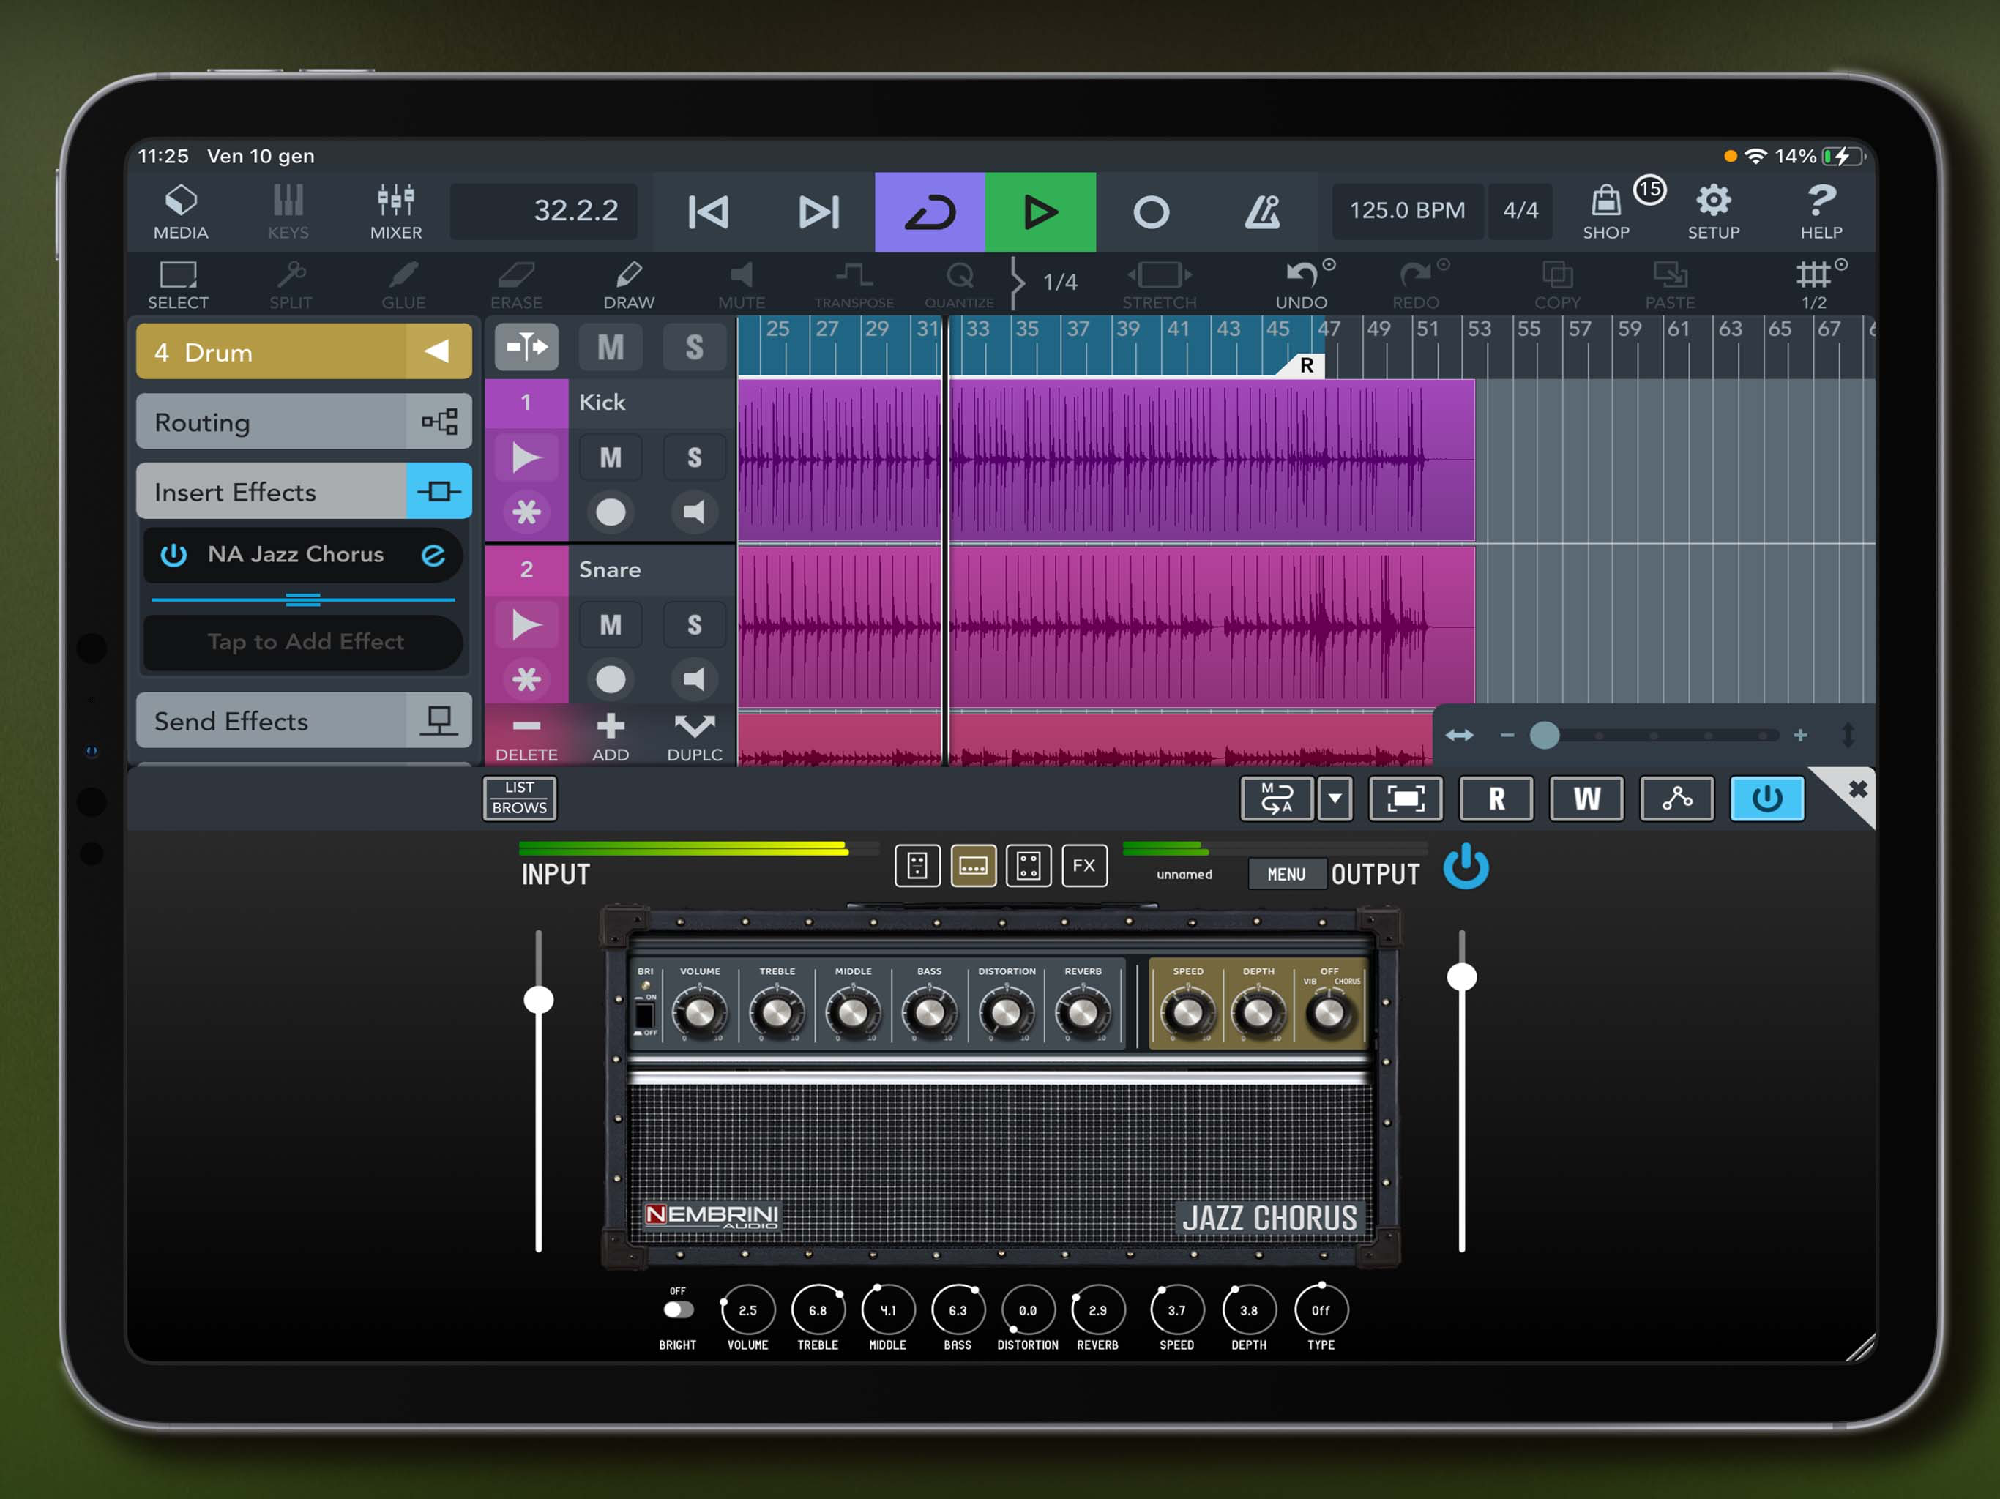Delete the selected track
The image size is (2000, 1499).
526,738
